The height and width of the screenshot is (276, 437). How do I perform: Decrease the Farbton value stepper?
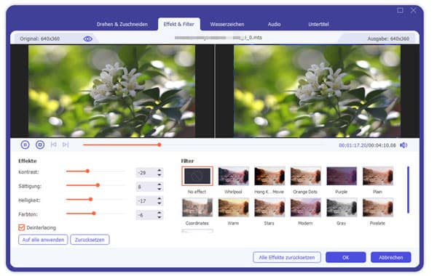pyautogui.click(x=159, y=217)
